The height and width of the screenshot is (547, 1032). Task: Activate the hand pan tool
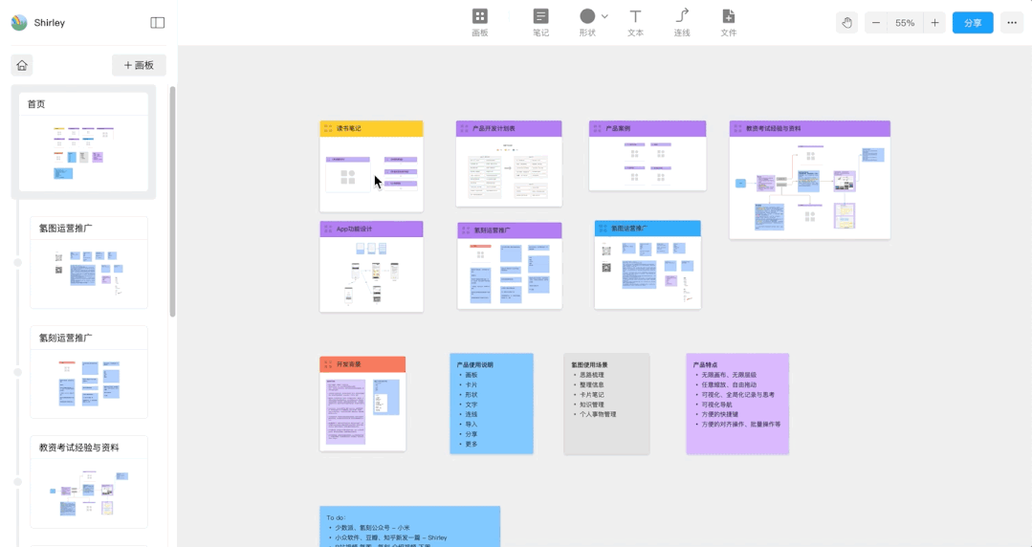847,23
